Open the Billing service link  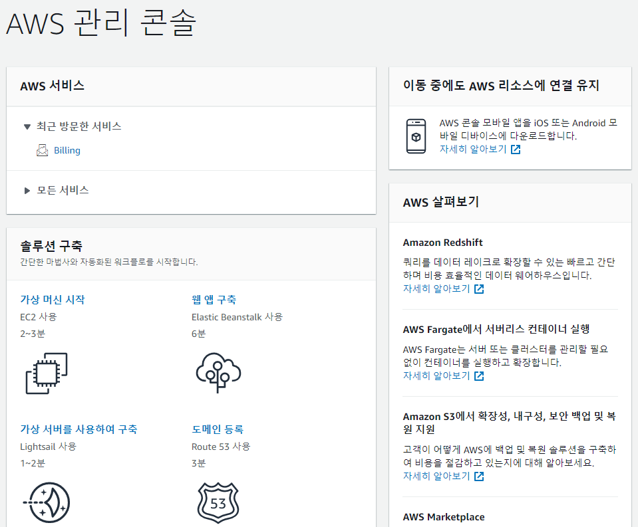point(67,150)
